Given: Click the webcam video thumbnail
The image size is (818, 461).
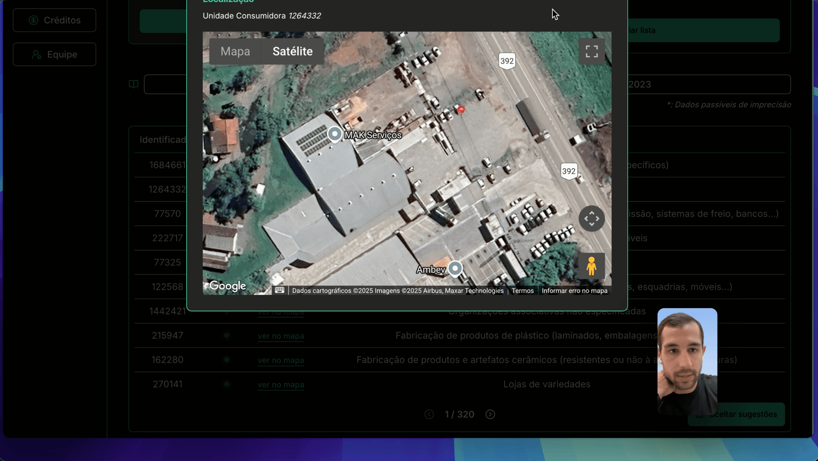Looking at the screenshot, I should click(687, 361).
